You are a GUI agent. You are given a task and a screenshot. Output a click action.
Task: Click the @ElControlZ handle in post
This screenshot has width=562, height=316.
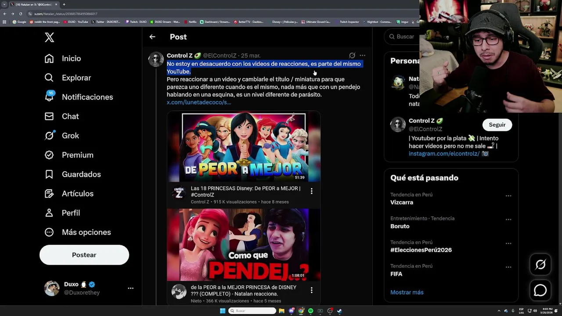tap(220, 56)
